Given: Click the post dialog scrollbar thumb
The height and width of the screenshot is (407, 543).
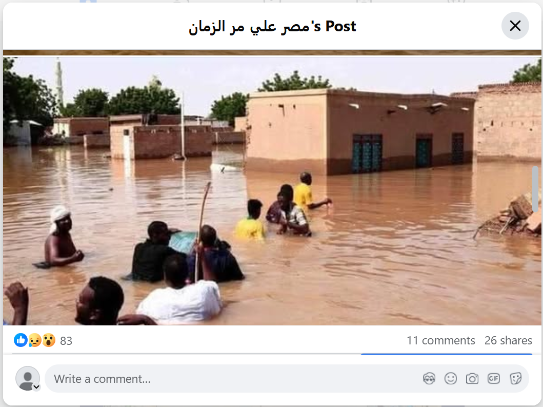Looking at the screenshot, I should 535,189.
